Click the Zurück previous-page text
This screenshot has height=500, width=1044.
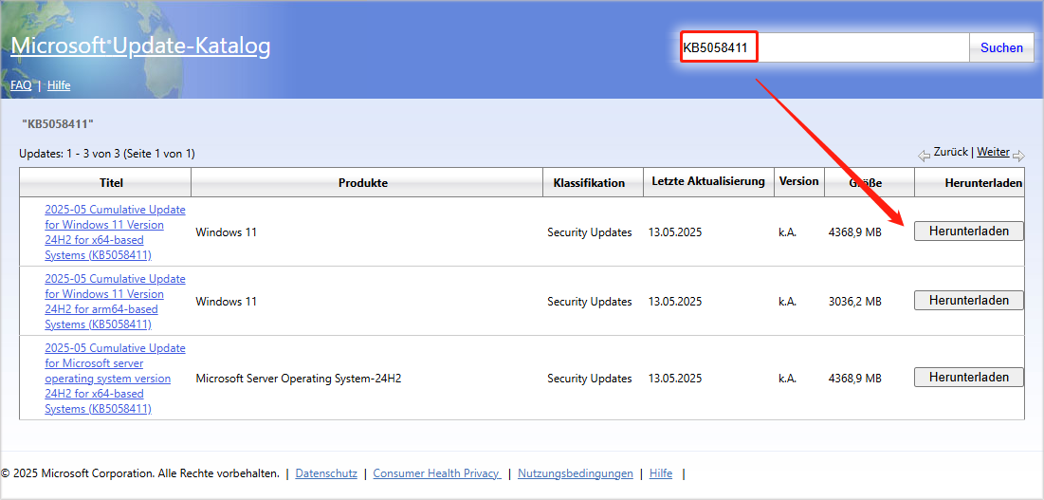[950, 152]
